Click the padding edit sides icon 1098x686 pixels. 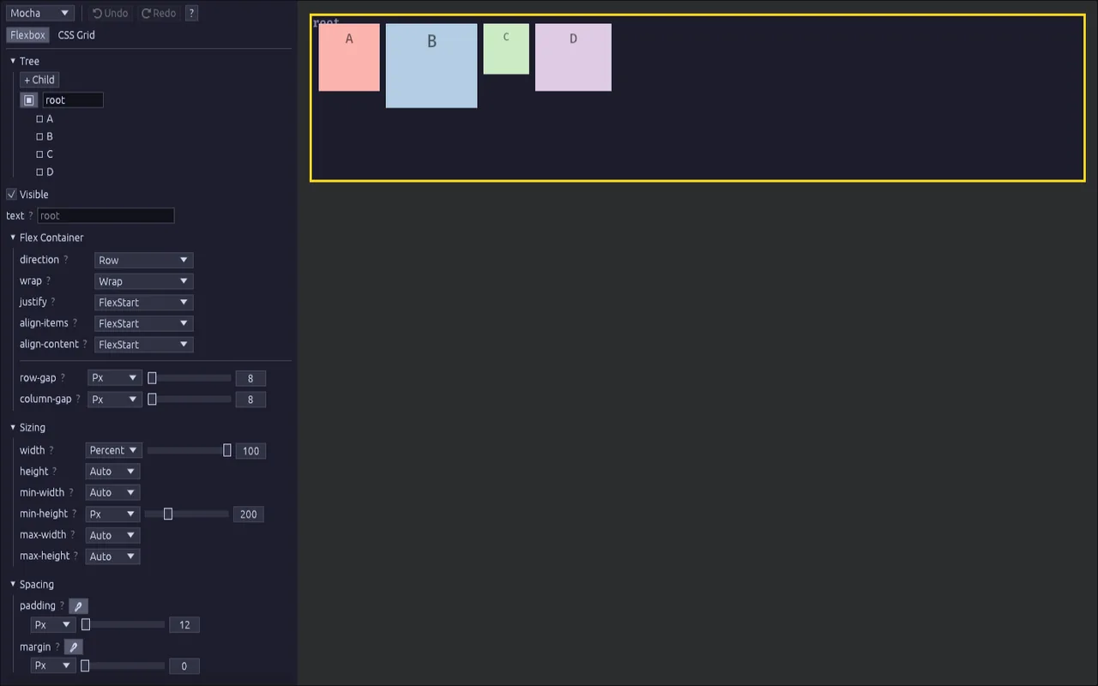point(78,606)
